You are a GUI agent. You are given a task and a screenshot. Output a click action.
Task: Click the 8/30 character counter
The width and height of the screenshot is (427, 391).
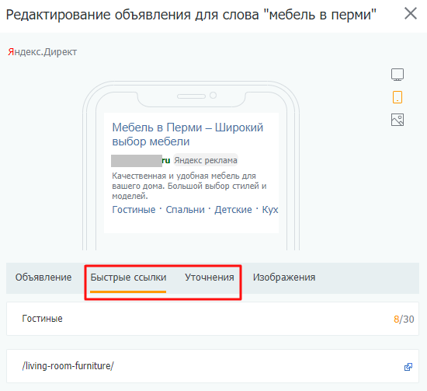point(404,319)
